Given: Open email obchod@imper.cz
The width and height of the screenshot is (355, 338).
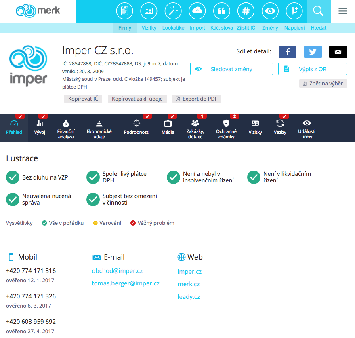Looking at the screenshot, I should pos(117,271).
